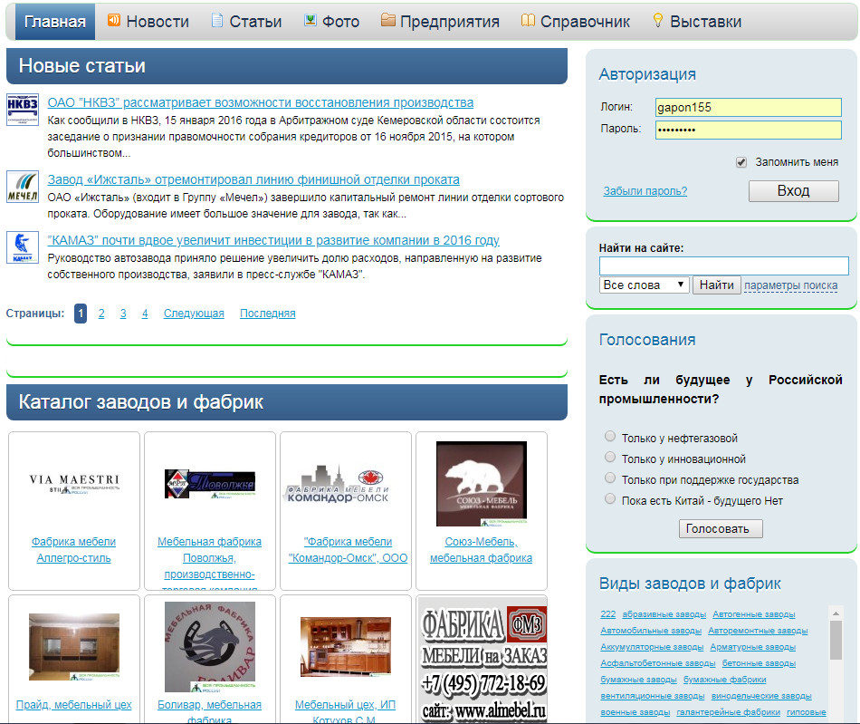
Task: Open the Арматурные заводы link
Action: click(x=752, y=647)
